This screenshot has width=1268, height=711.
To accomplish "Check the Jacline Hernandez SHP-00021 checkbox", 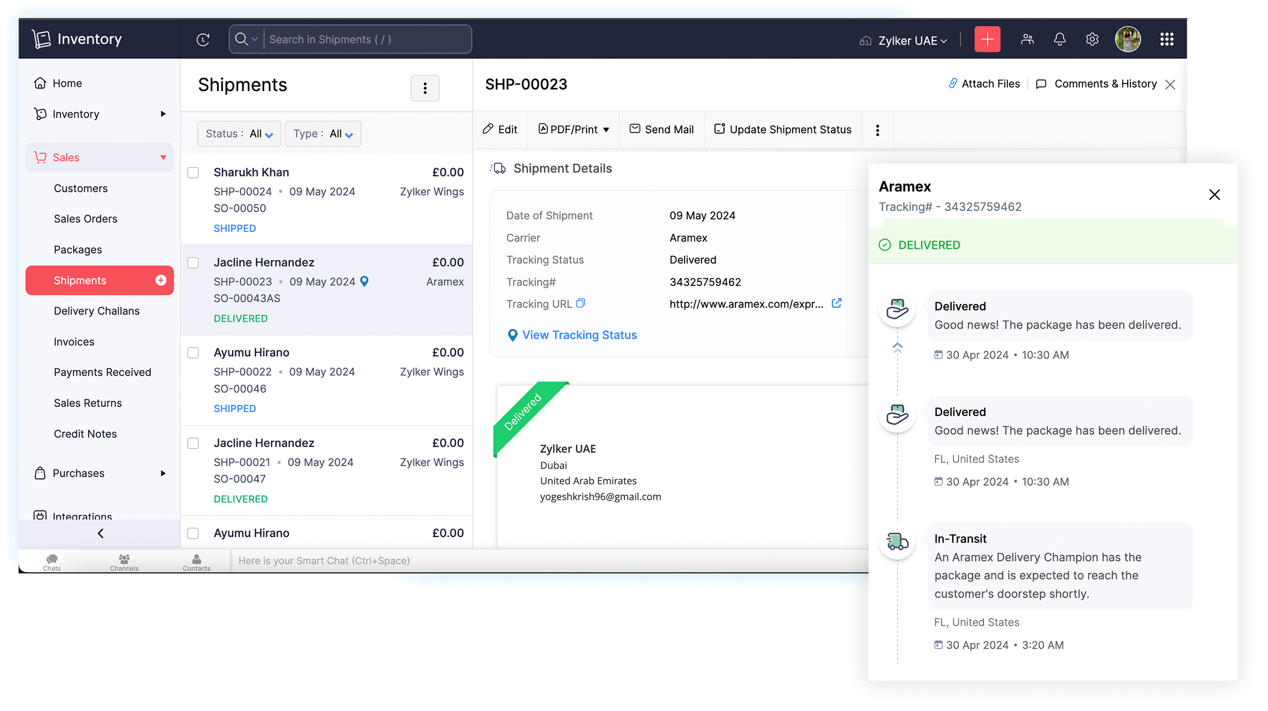I will click(x=193, y=443).
